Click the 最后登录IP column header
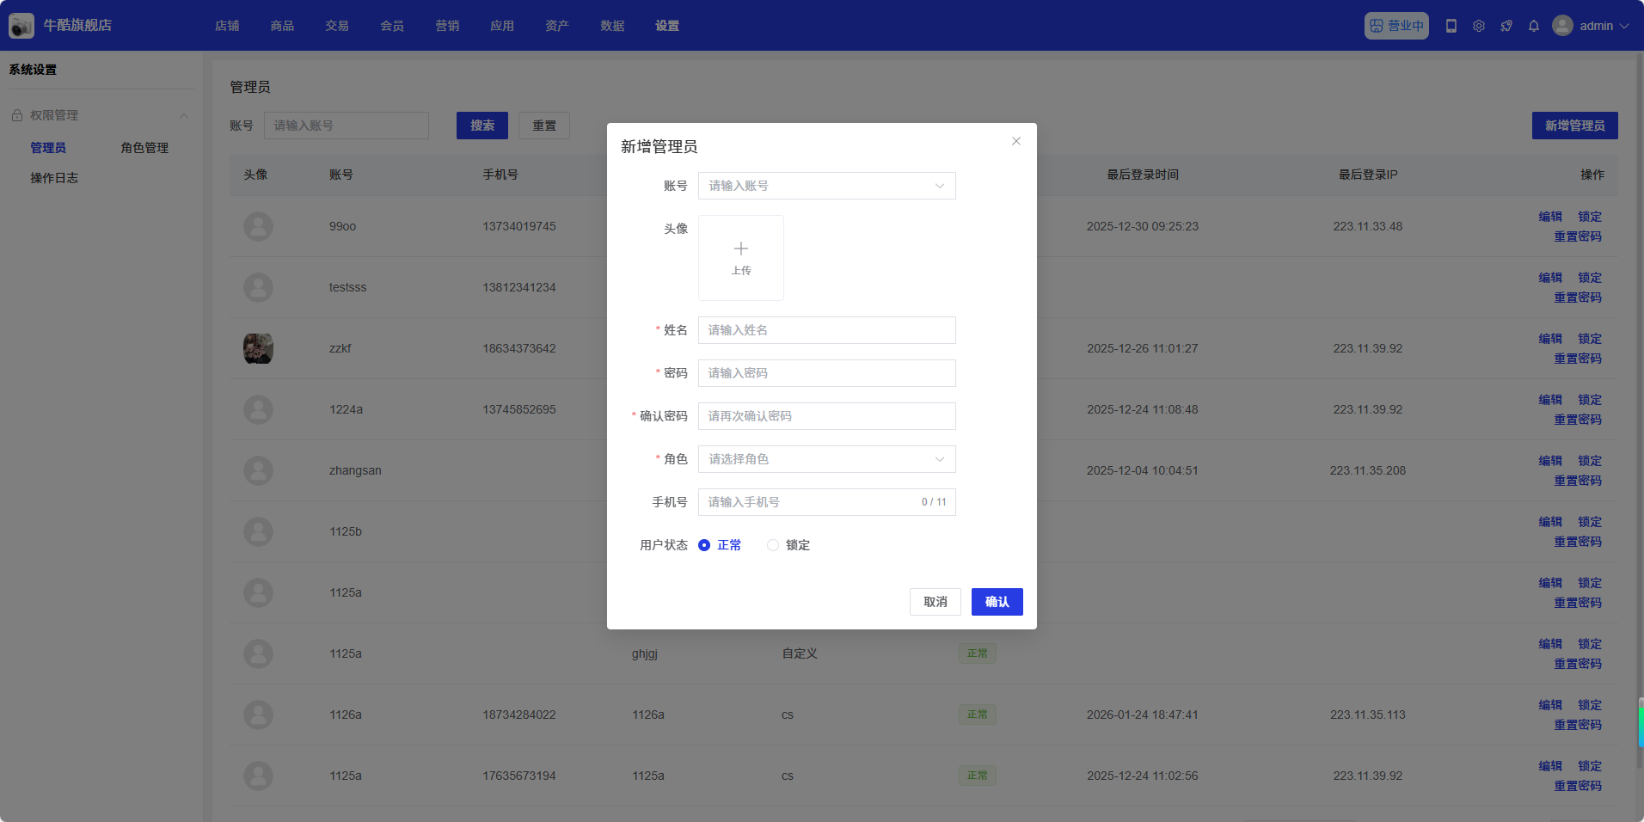This screenshot has height=822, width=1644. pyautogui.click(x=1368, y=175)
